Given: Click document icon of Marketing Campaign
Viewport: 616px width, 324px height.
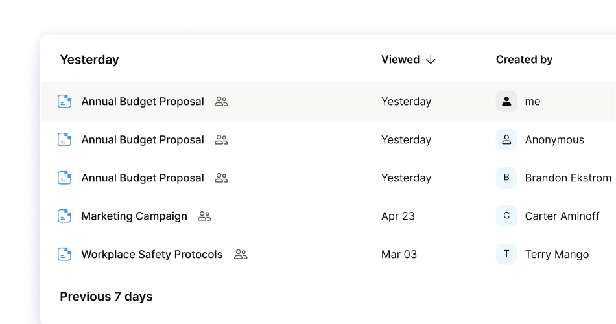Looking at the screenshot, I should click(x=64, y=216).
